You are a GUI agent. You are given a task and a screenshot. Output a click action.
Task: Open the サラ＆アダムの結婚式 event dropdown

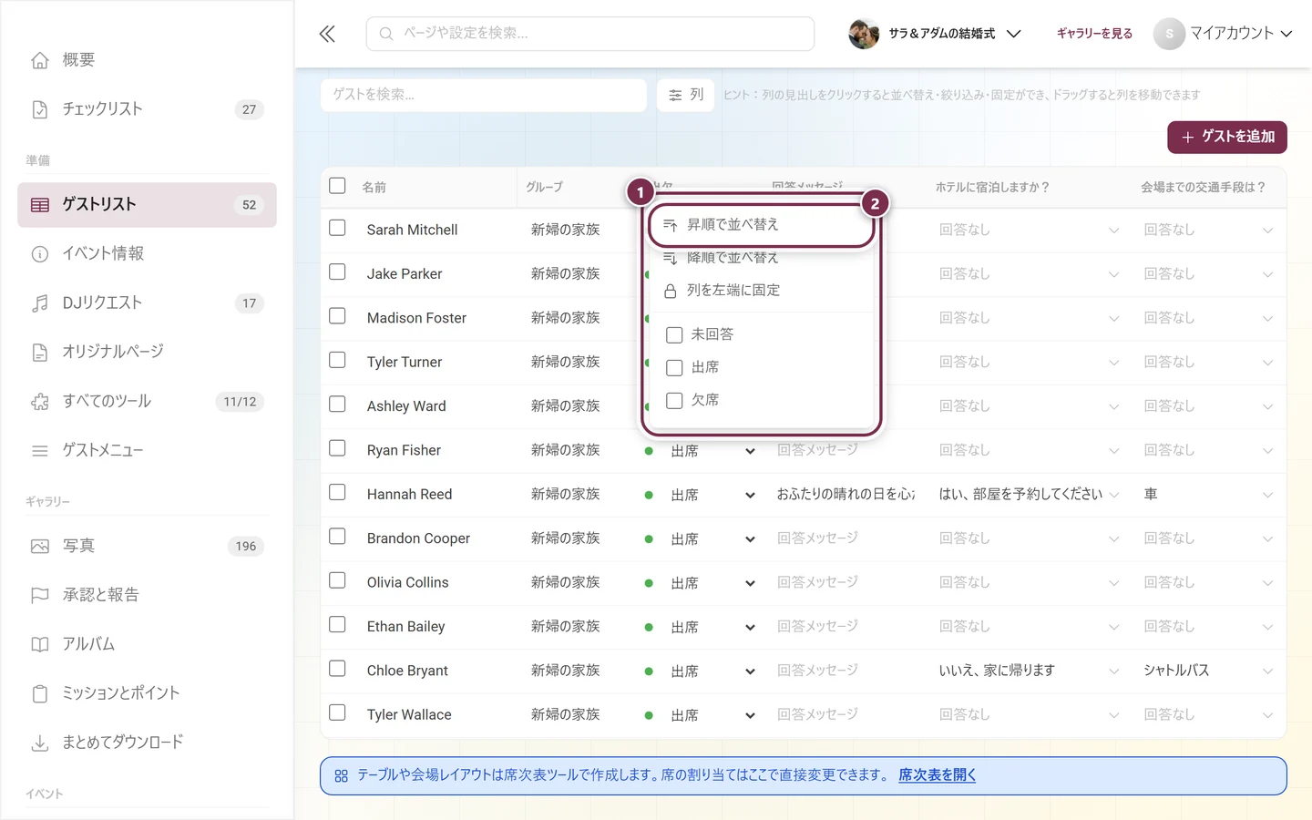[x=935, y=34]
